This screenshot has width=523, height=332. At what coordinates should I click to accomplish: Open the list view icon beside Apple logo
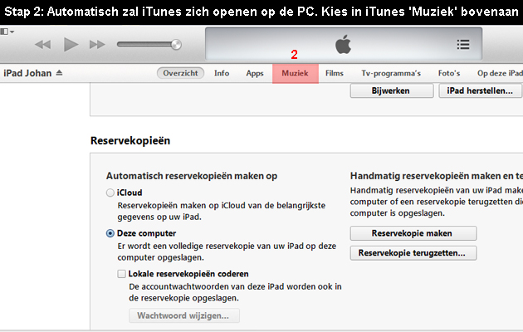click(463, 44)
